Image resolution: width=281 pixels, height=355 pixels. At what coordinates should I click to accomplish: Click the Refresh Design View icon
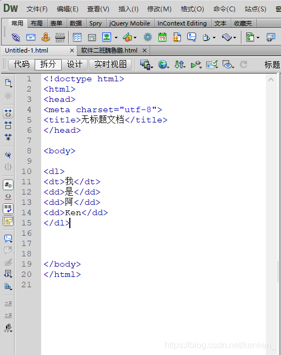244,64
